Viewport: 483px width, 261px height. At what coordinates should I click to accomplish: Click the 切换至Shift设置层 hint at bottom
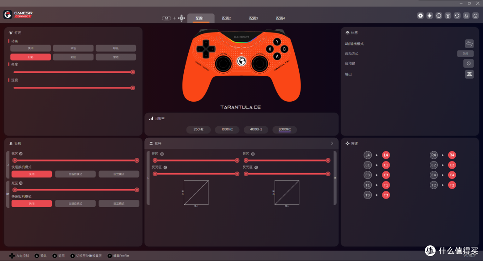point(86,256)
